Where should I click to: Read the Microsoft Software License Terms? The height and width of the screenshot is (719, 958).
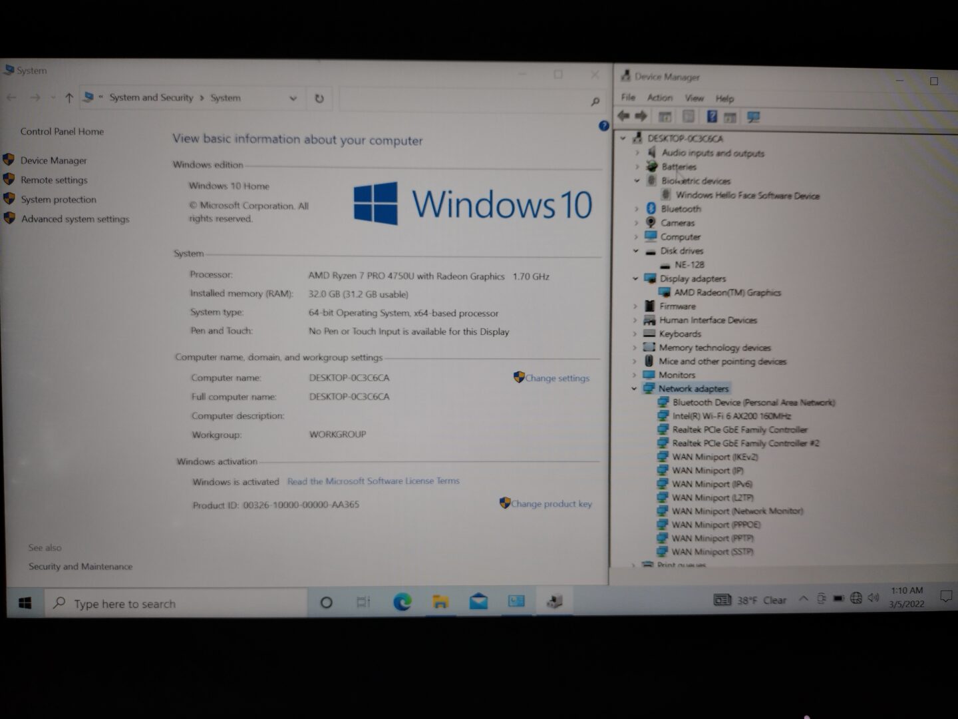[373, 481]
